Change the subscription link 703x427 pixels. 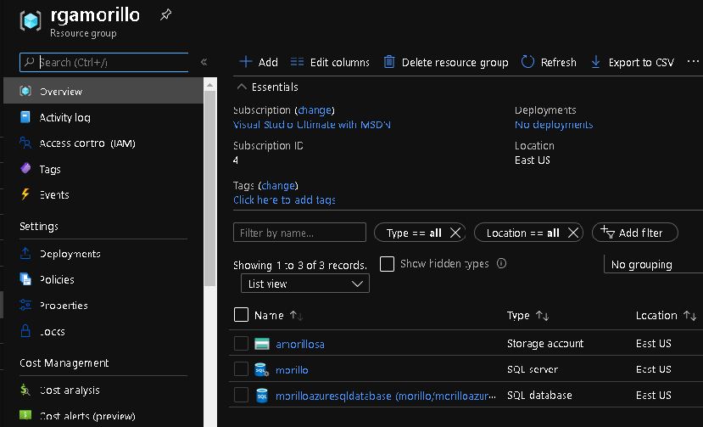315,110
